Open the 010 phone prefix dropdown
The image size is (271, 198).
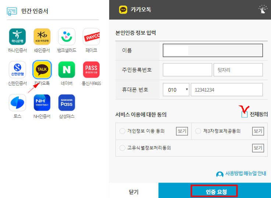tap(176, 89)
